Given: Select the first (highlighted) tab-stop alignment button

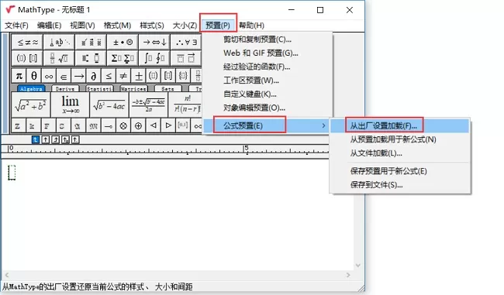Looking at the screenshot, I should tap(36, 139).
